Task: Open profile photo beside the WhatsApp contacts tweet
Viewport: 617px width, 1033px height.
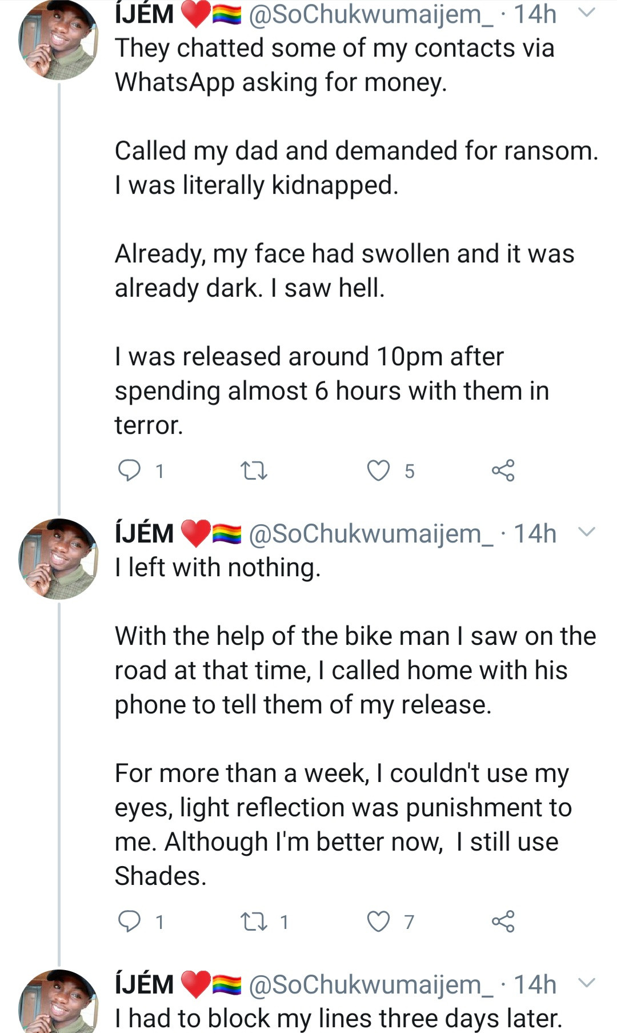Action: click(58, 39)
